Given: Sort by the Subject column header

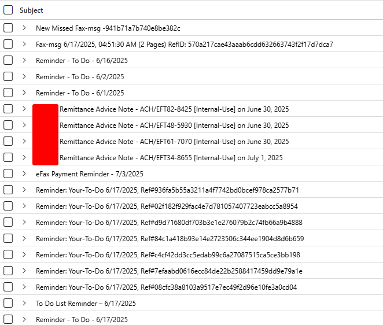Looking at the screenshot, I should [31, 10].
